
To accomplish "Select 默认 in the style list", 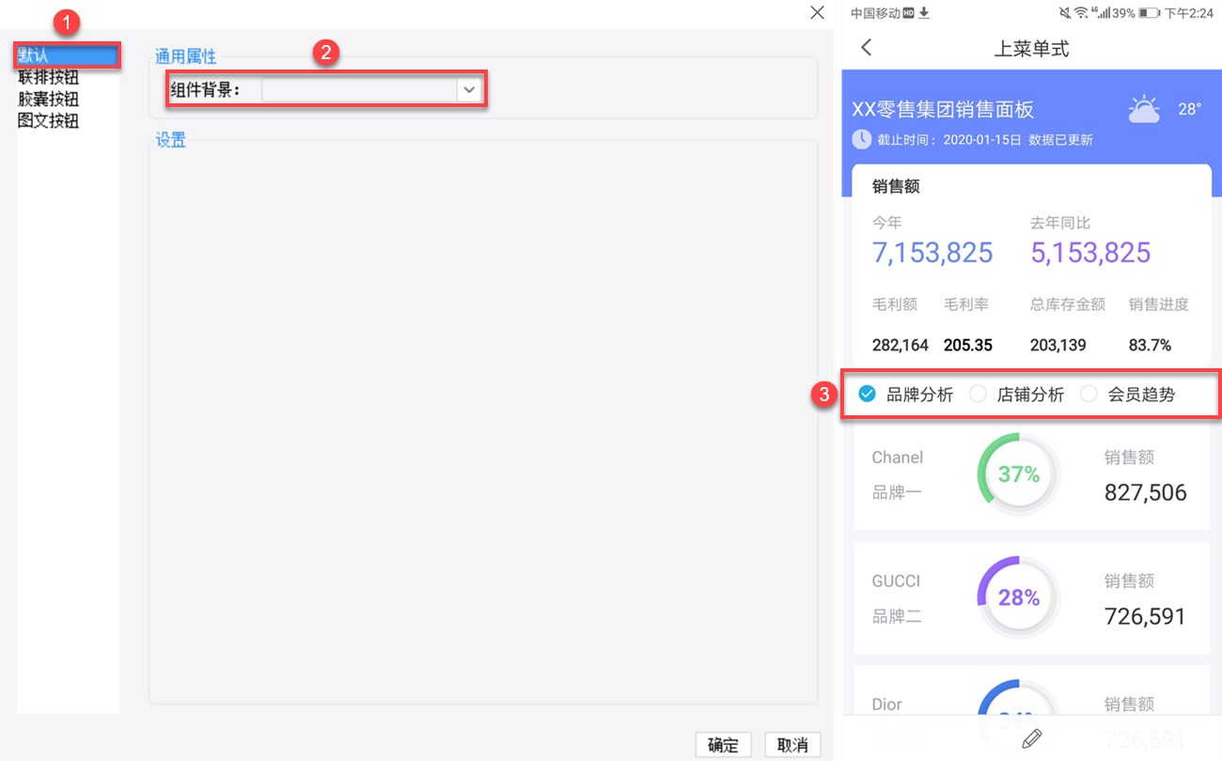I will pyautogui.click(x=68, y=56).
